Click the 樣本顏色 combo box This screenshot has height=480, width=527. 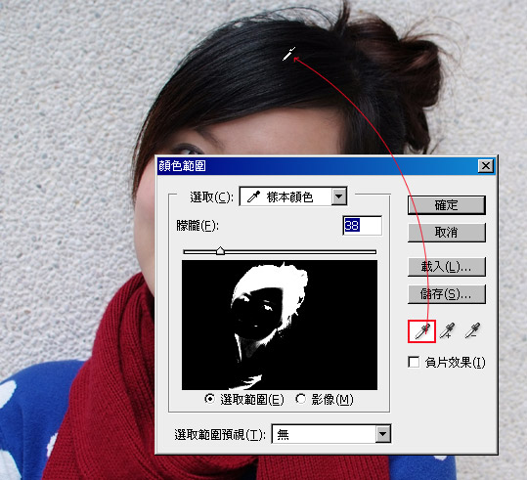[293, 196]
